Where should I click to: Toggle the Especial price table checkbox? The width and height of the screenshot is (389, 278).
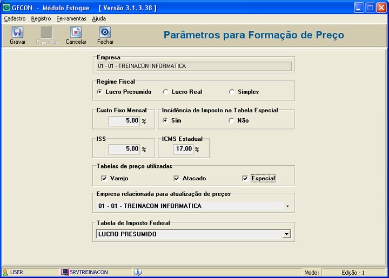pyautogui.click(x=245, y=178)
